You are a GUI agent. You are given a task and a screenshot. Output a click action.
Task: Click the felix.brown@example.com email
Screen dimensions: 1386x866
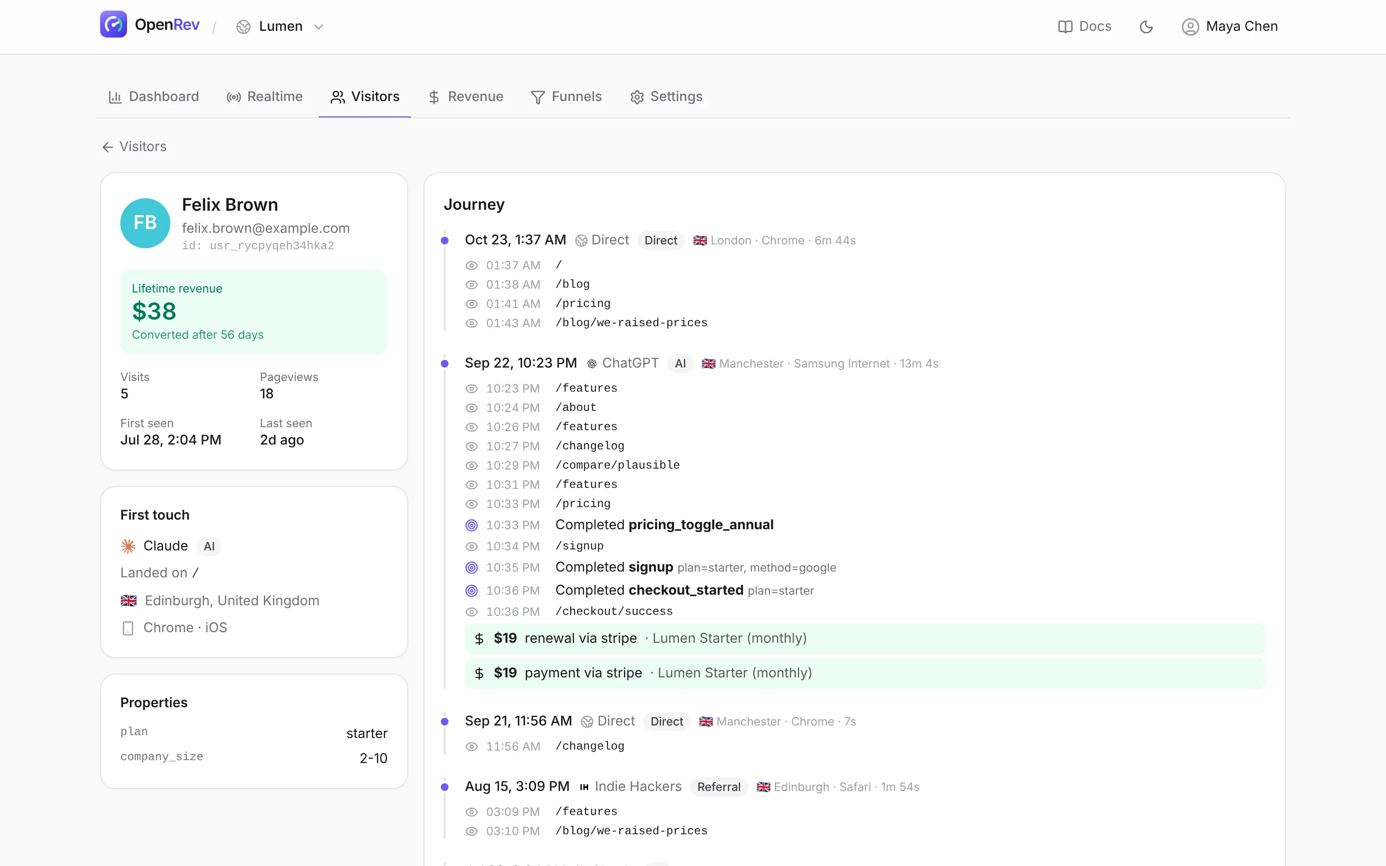click(x=266, y=228)
